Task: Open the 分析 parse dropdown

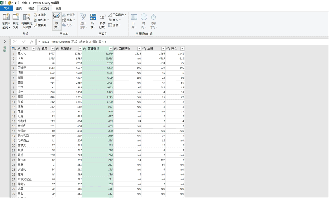Action: [x=69, y=25]
